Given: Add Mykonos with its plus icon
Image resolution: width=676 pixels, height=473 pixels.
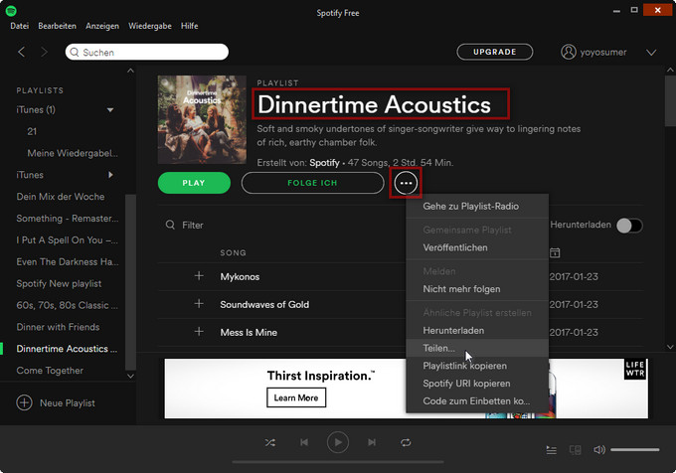Looking at the screenshot, I should [x=199, y=275].
